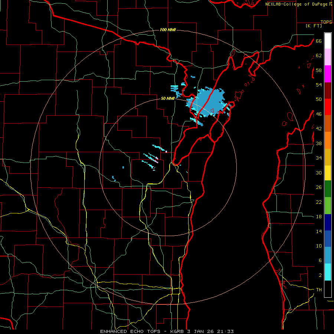Click the "22" legend value
The height and width of the screenshot is (334, 334).
318,202
